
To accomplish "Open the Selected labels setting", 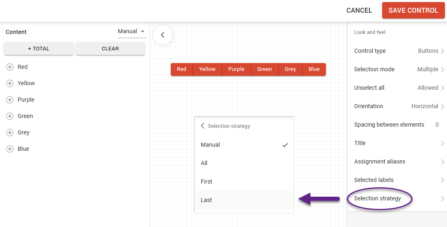I will (442, 180).
